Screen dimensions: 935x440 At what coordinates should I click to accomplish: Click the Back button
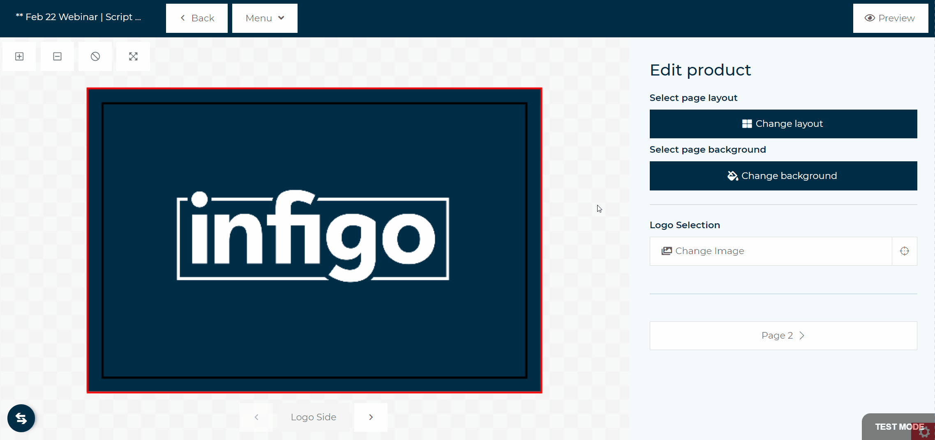tap(197, 18)
